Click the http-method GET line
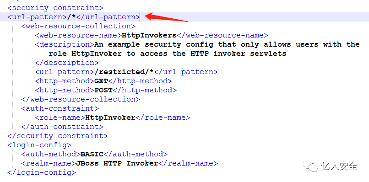 coord(103,81)
